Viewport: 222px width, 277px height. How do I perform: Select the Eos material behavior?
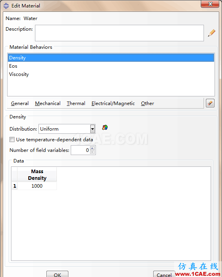111,66
